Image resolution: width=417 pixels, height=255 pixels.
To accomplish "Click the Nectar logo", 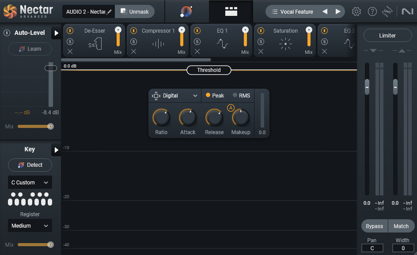I will point(28,11).
